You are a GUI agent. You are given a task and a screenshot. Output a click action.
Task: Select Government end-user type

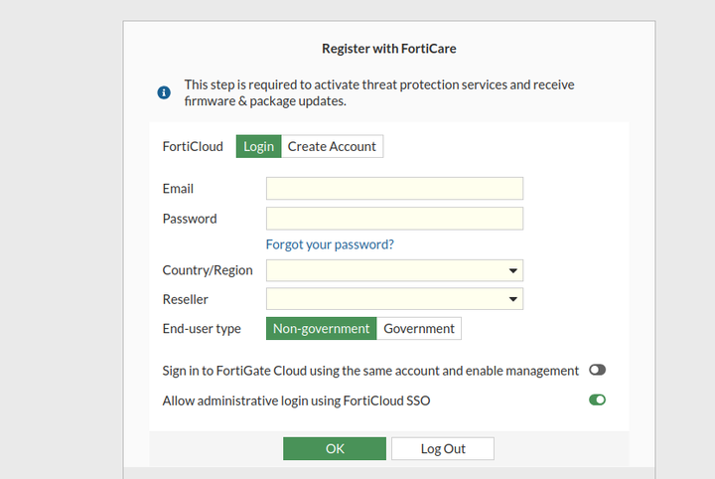click(x=419, y=329)
